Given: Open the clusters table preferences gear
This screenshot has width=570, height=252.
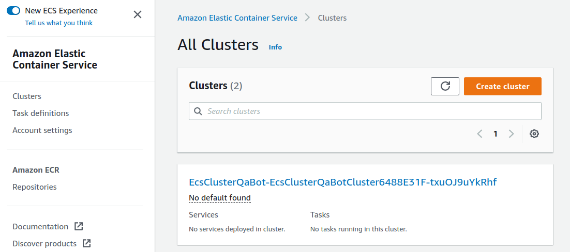Looking at the screenshot, I should click(534, 134).
